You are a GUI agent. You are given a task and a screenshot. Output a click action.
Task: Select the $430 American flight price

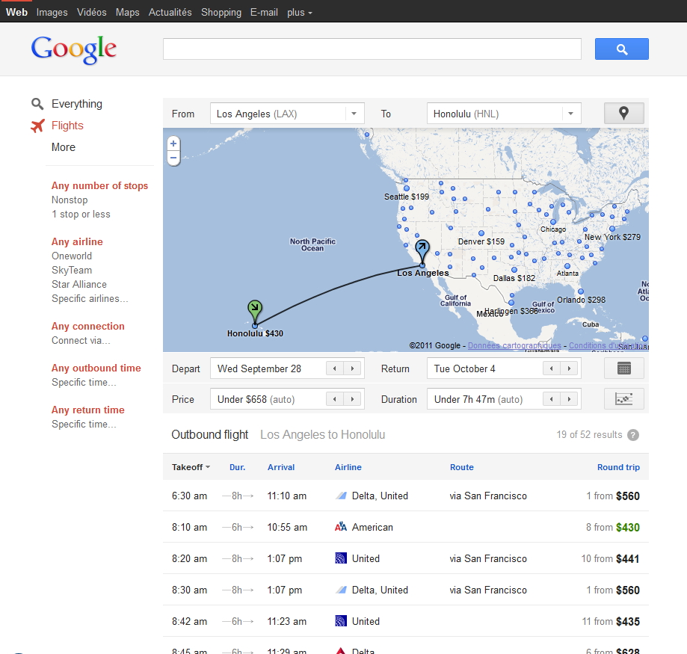coord(627,528)
